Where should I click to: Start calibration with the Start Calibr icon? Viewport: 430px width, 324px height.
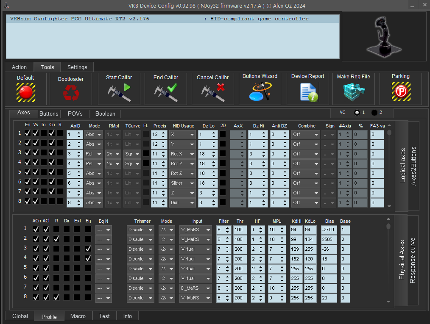119,92
